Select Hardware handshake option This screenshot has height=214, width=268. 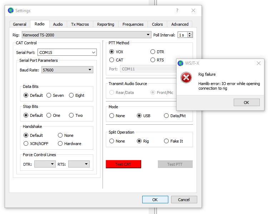tap(60, 144)
